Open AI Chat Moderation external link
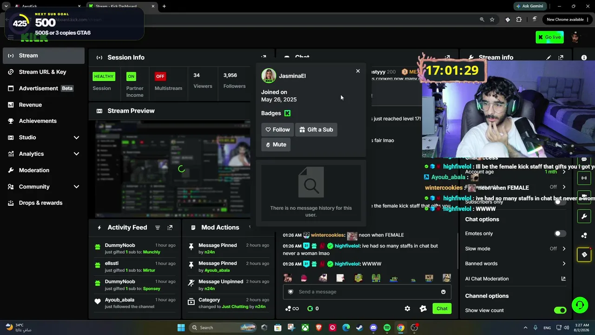The image size is (595, 335). click(x=563, y=279)
